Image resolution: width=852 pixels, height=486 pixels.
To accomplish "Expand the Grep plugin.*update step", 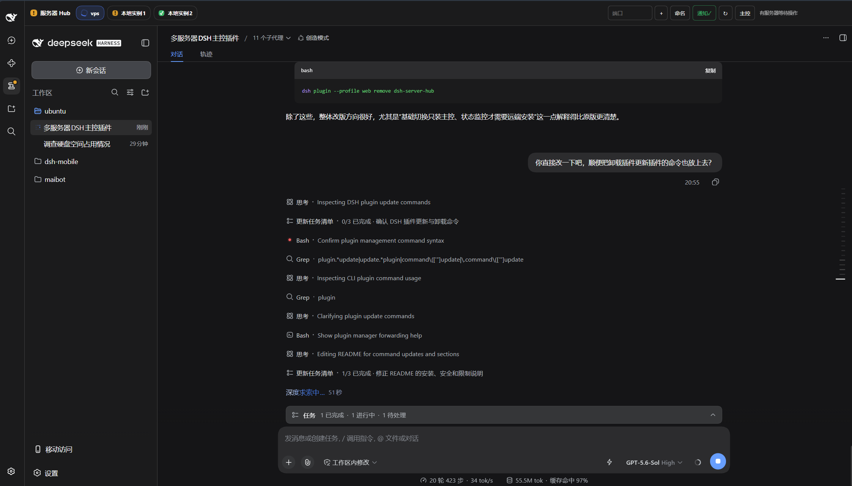I will [x=405, y=259].
